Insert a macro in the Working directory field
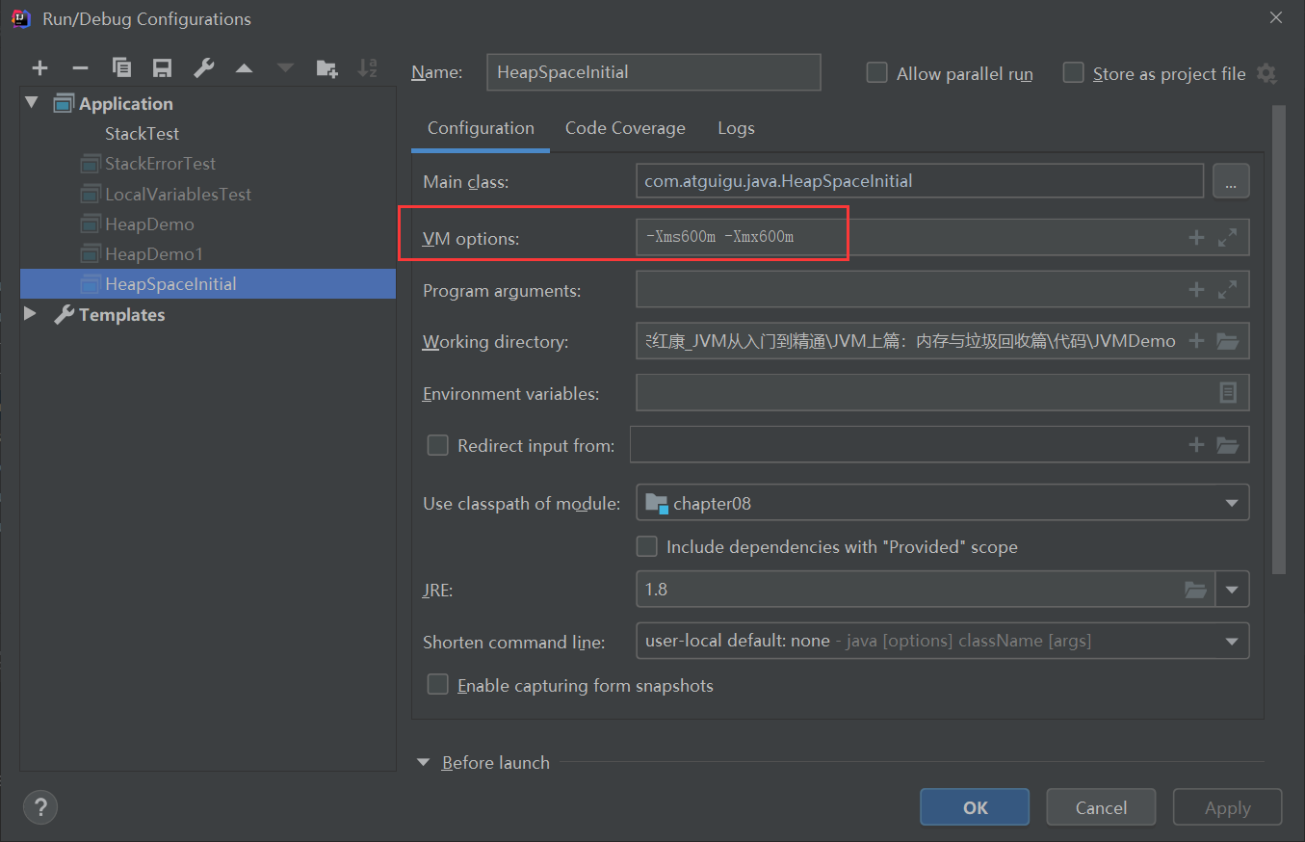 click(1196, 340)
